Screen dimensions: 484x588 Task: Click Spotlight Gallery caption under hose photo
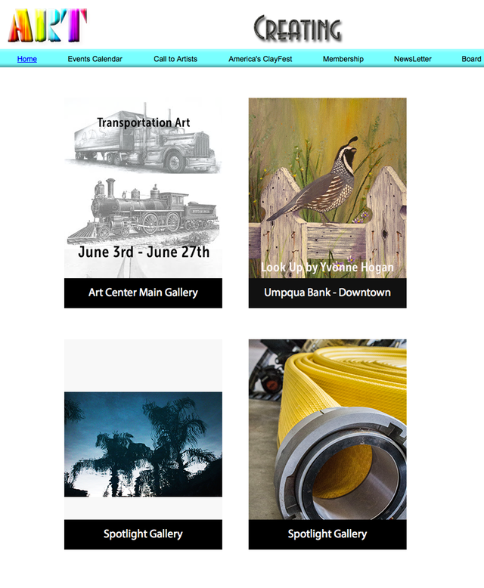(327, 534)
